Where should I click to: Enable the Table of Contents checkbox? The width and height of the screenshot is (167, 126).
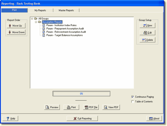coord(133,101)
